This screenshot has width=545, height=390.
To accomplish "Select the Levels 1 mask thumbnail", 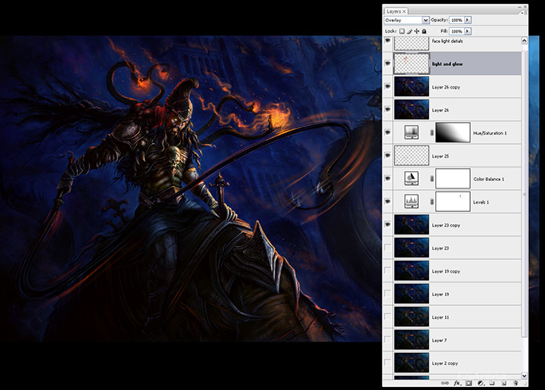I will click(x=453, y=201).
